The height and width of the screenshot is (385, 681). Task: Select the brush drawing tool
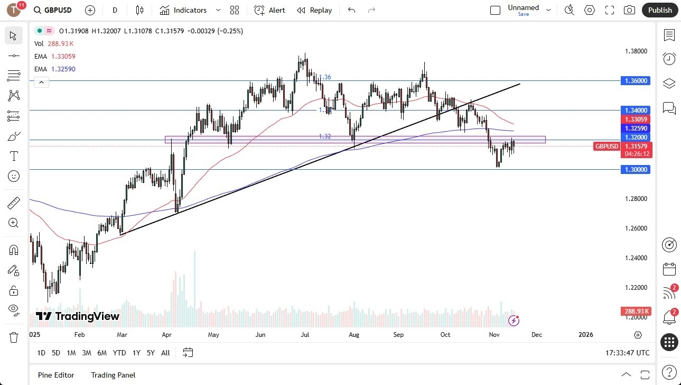(13, 136)
